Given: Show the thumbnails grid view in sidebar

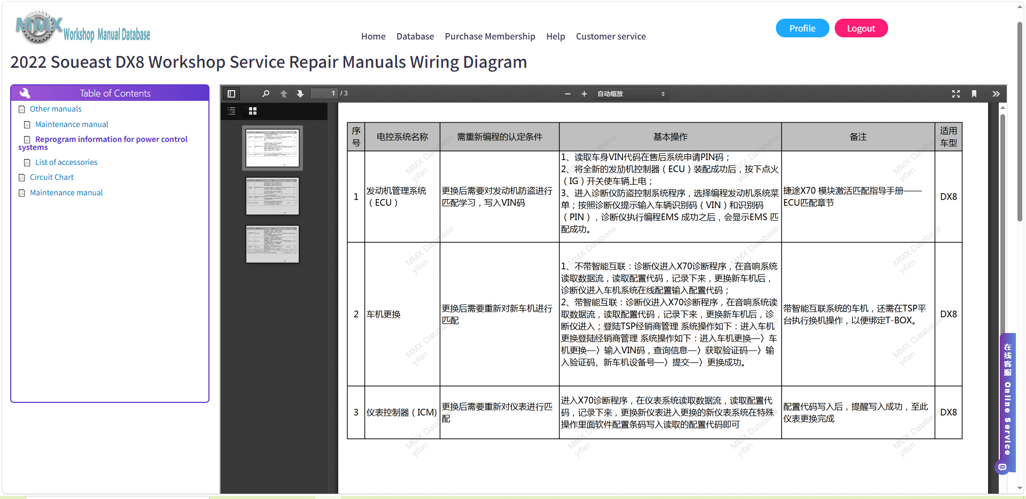Looking at the screenshot, I should pos(253,111).
